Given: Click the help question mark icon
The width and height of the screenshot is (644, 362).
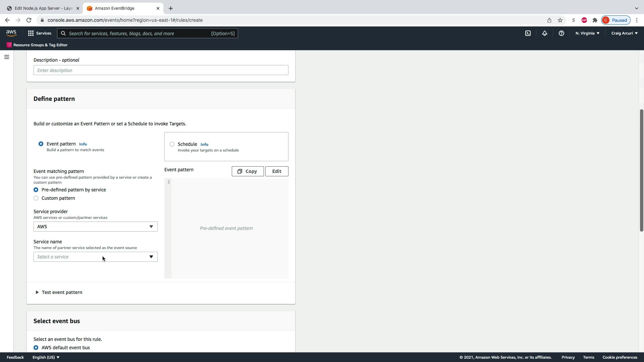Looking at the screenshot, I should [x=561, y=33].
